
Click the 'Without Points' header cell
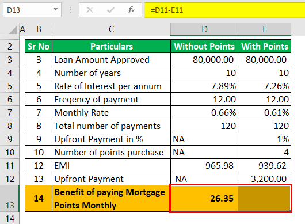(x=204, y=46)
